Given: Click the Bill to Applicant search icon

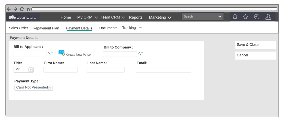Looking at the screenshot, I should (x=50, y=53).
